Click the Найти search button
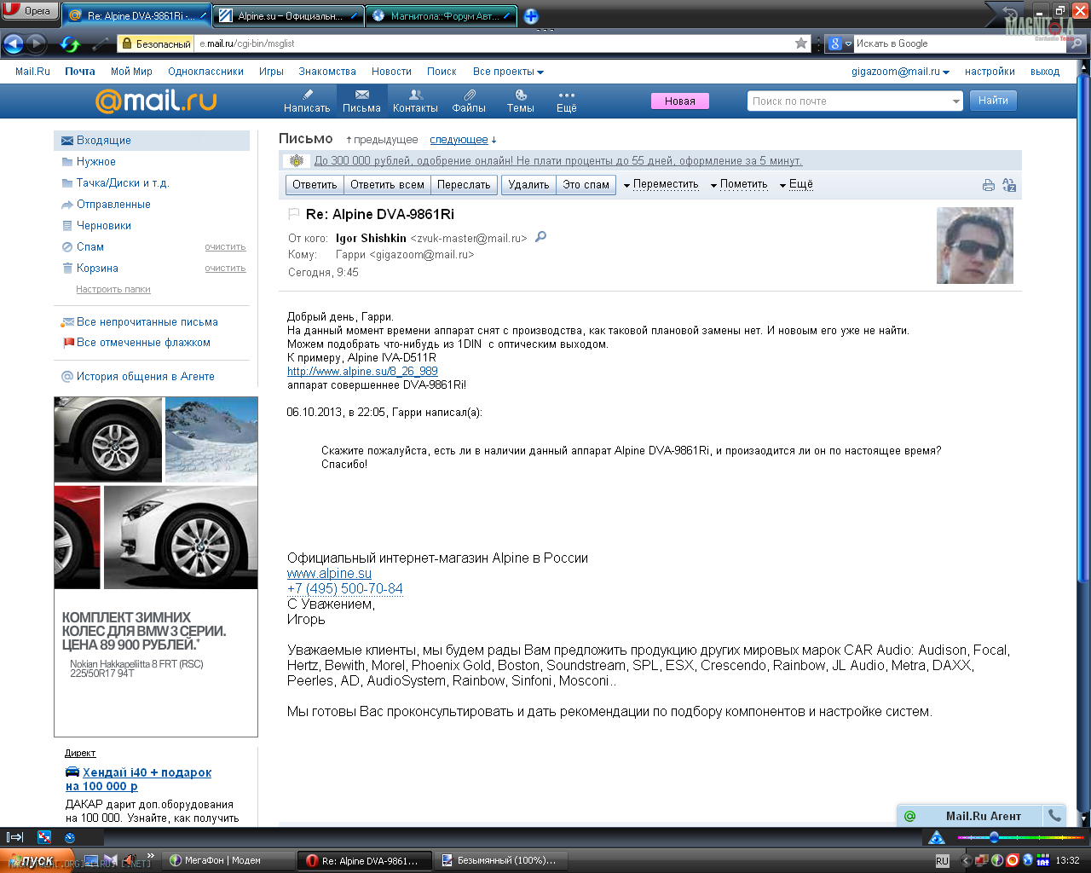The width and height of the screenshot is (1091, 873). coord(993,101)
